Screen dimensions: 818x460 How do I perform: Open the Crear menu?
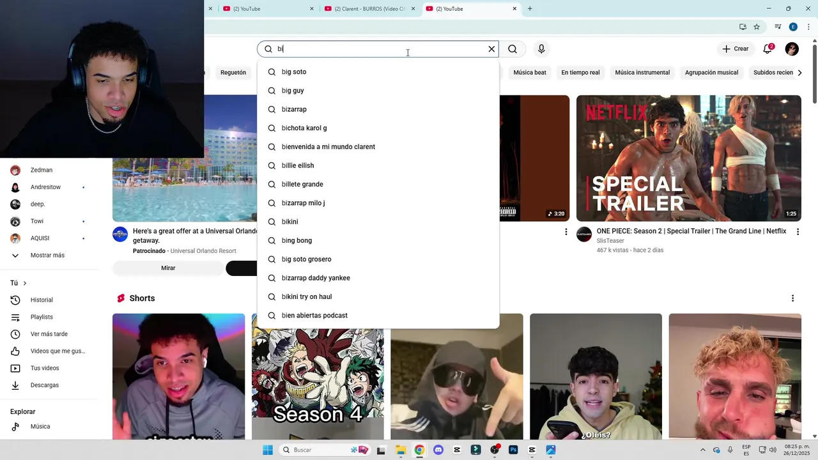[x=735, y=49]
